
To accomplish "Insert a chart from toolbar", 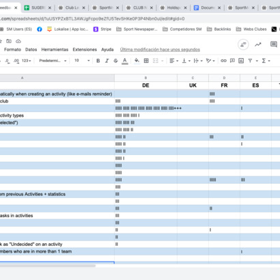I will [241, 61].
